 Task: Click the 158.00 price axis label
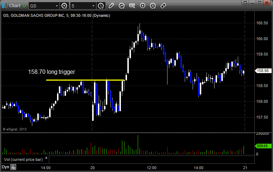point(262,101)
